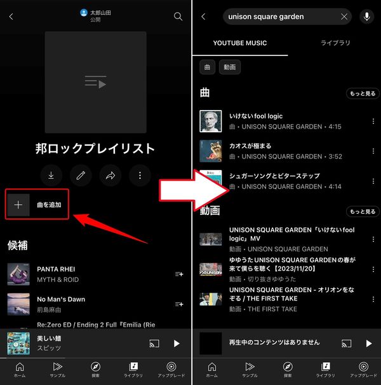Share the playlist with the arrow icon

110,176
